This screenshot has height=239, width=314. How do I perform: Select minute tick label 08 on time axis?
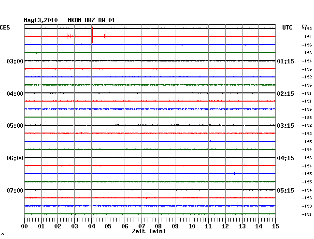coord(158,226)
